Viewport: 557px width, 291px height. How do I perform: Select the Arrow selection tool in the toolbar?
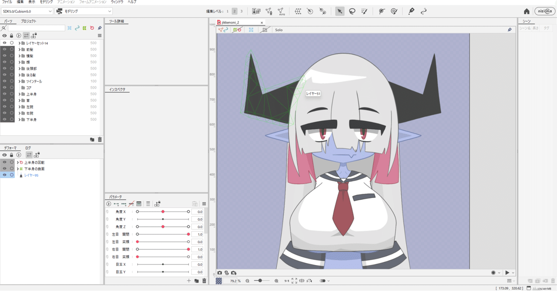[341, 11]
